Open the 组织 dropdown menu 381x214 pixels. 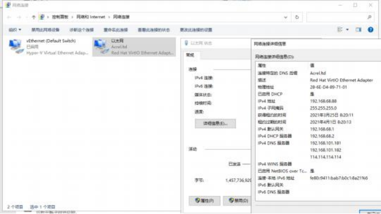click(x=15, y=30)
